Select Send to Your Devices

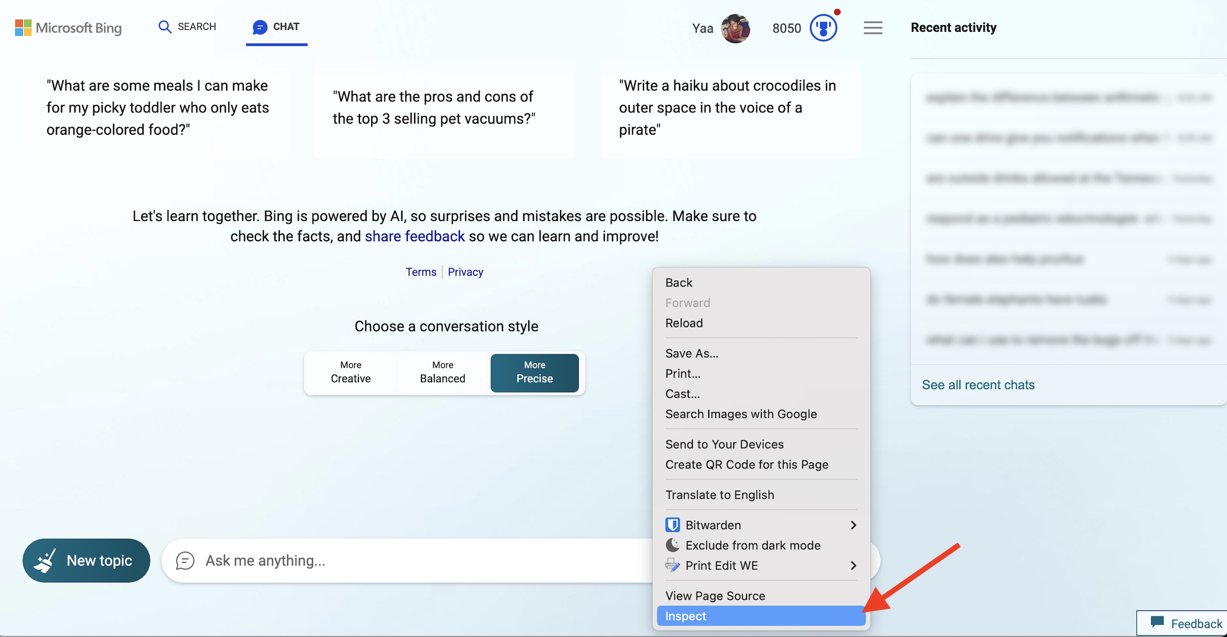click(761, 444)
